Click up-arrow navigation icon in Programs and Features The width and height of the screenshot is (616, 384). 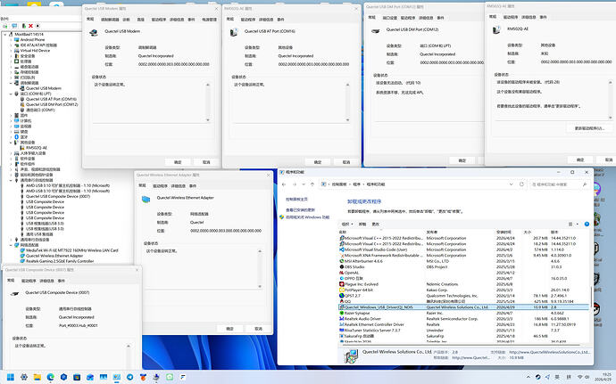pyautogui.click(x=312, y=184)
